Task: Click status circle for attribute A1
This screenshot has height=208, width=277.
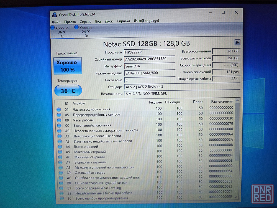Action: tap(60, 136)
